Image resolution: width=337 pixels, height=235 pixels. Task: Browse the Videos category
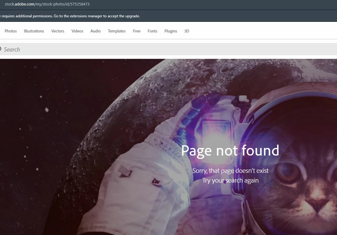tap(77, 31)
